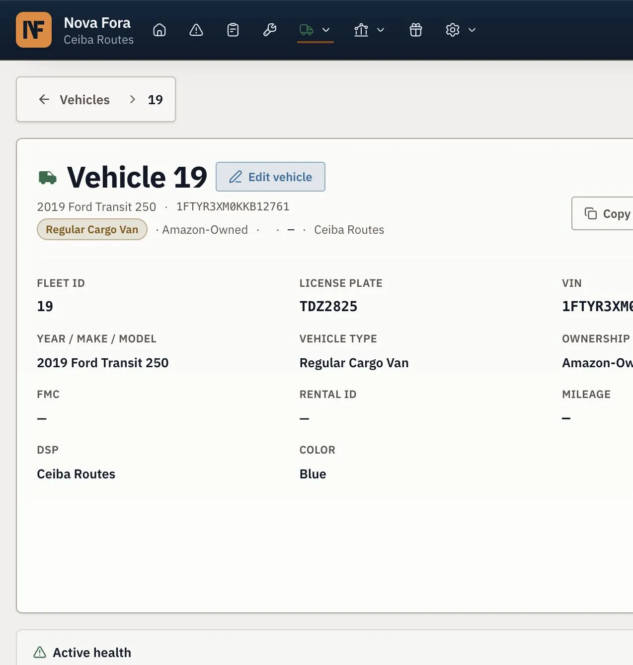The width and height of the screenshot is (633, 665).
Task: Click the 2019 Ford Transit 250 field value
Action: tap(103, 363)
